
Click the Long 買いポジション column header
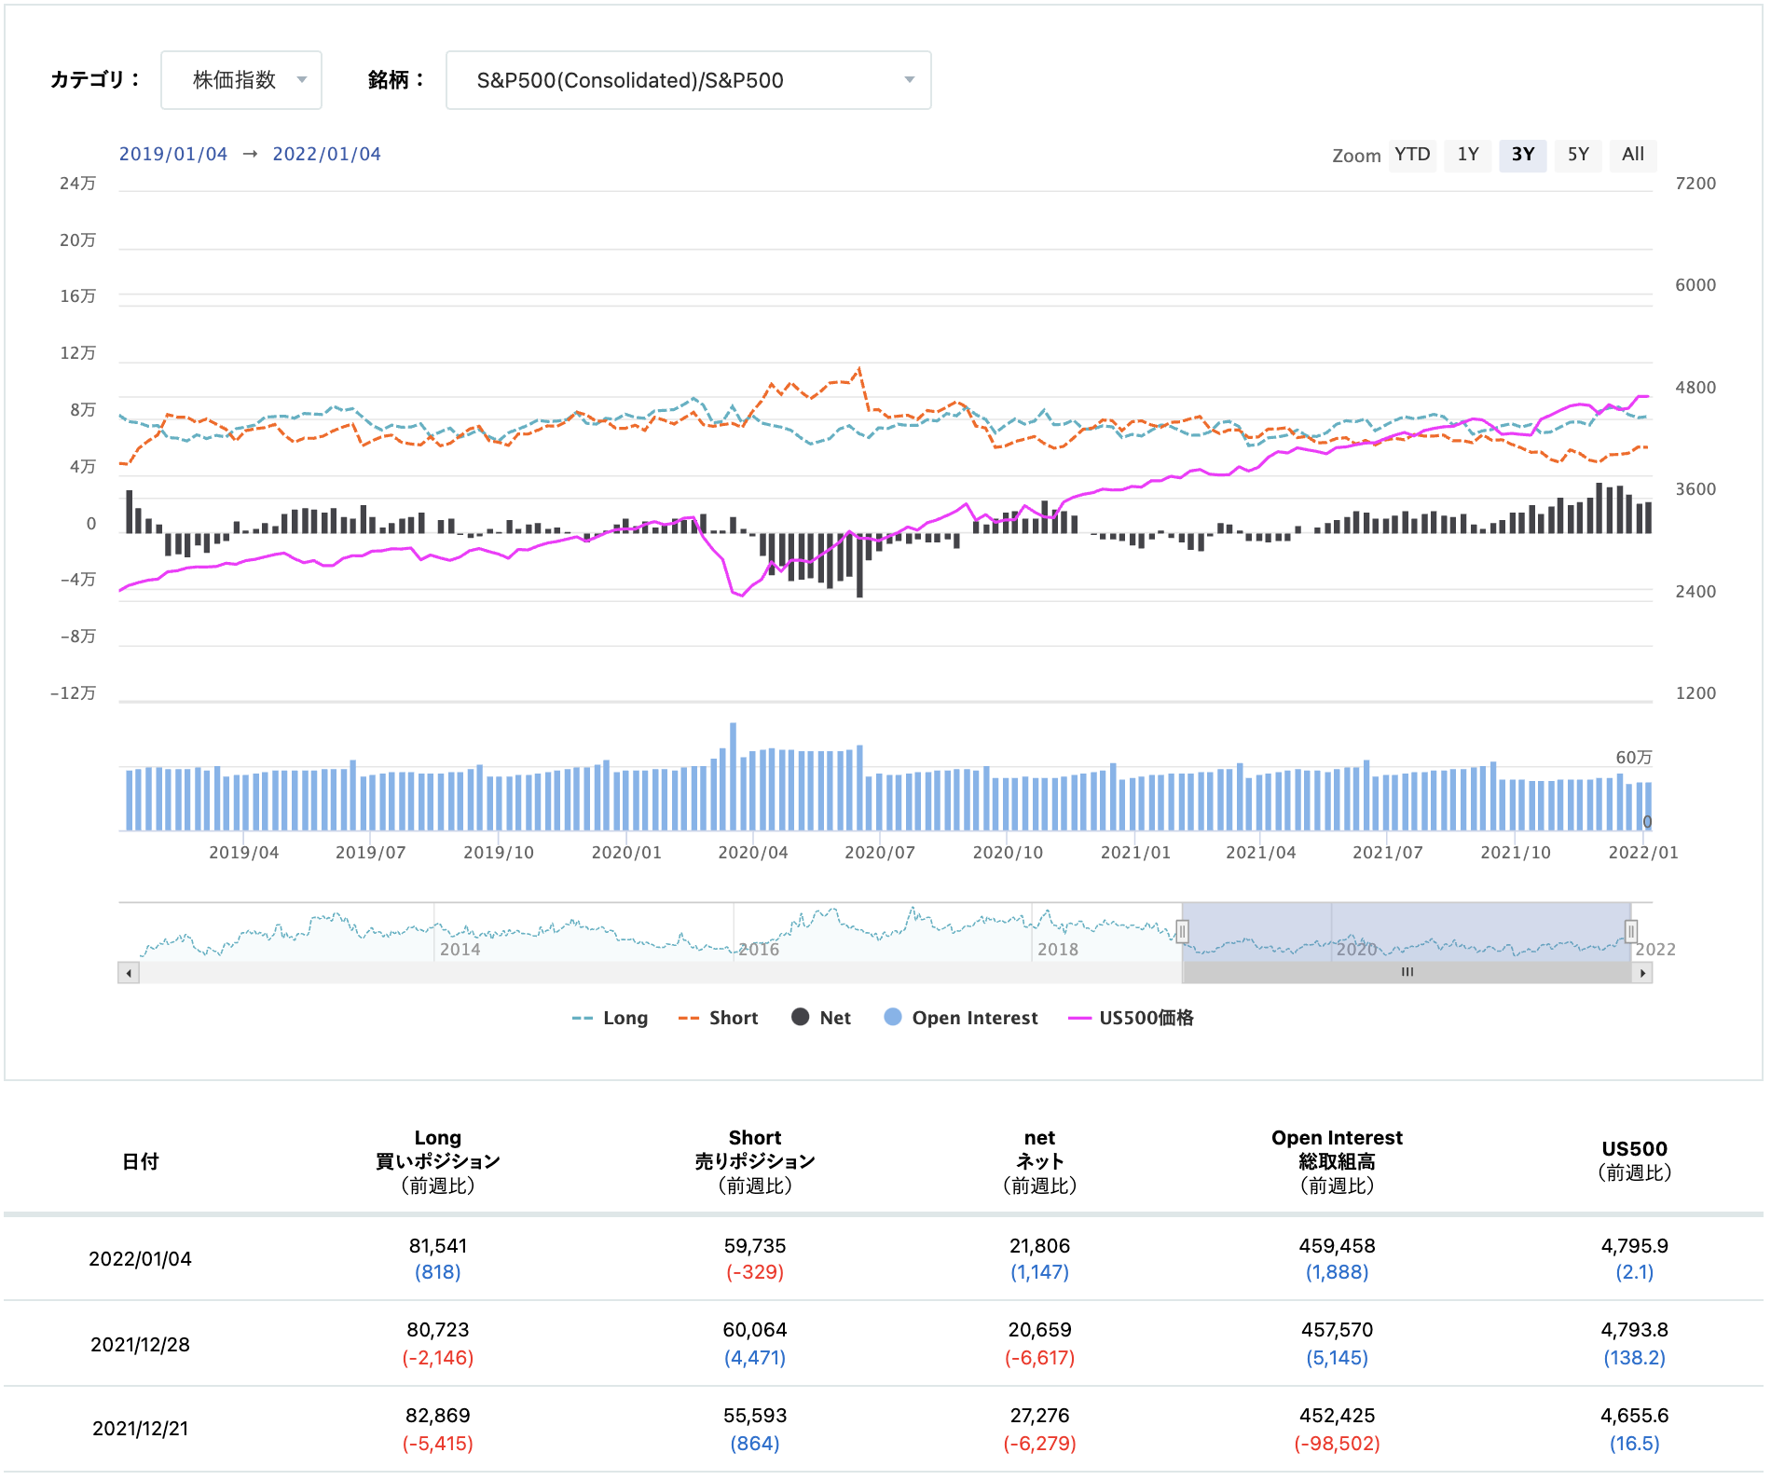(x=438, y=1161)
